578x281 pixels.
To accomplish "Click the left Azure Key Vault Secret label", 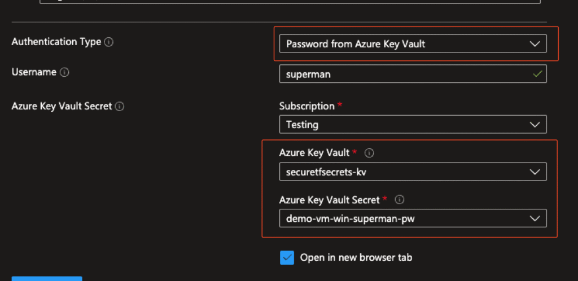I will (62, 106).
